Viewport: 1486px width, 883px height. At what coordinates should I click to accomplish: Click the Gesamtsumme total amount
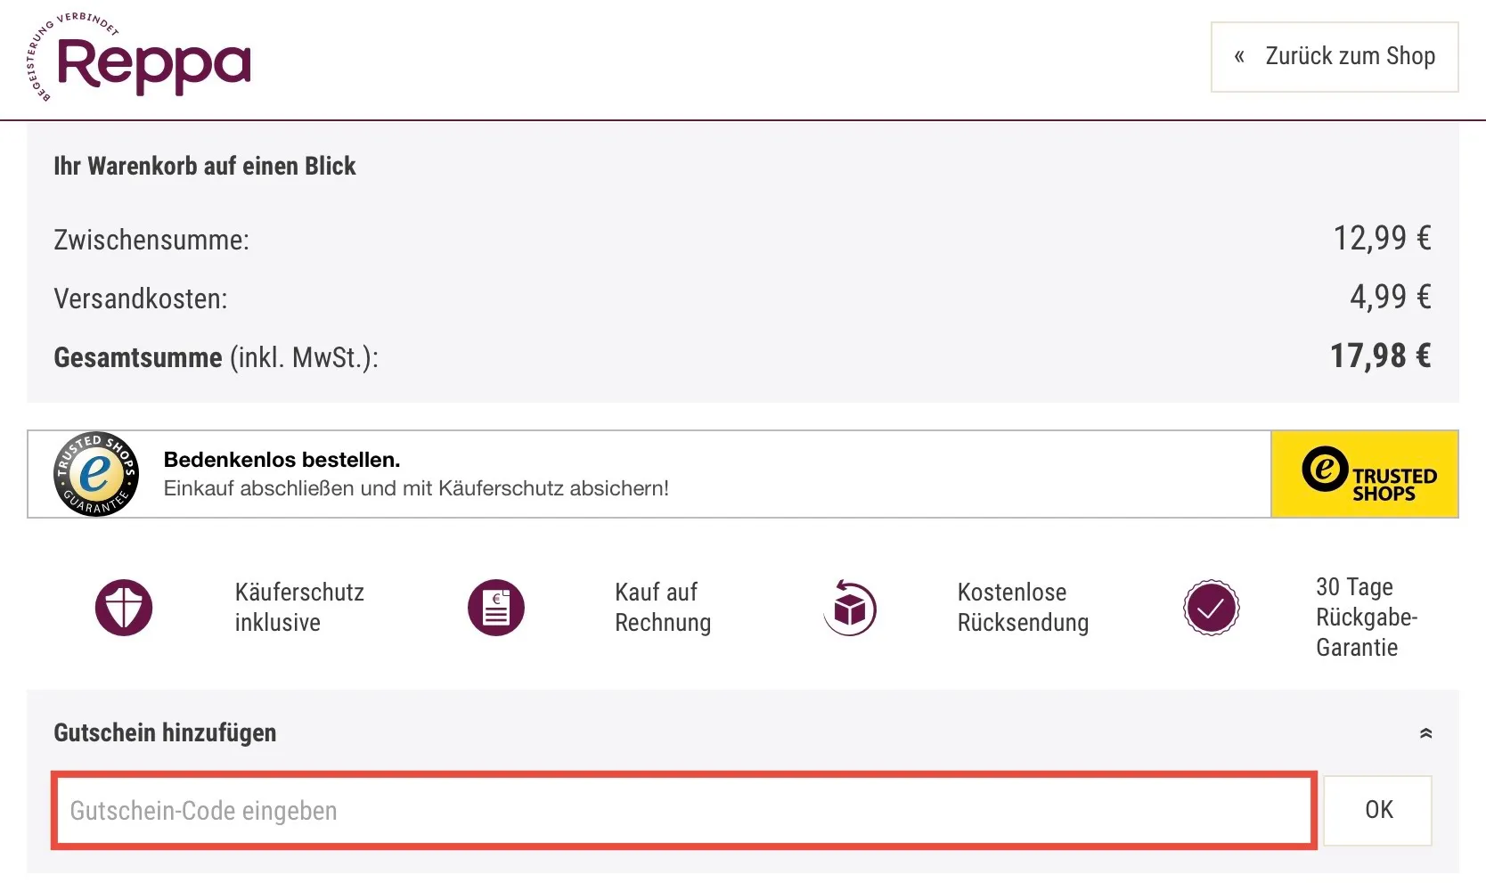[x=1382, y=356]
